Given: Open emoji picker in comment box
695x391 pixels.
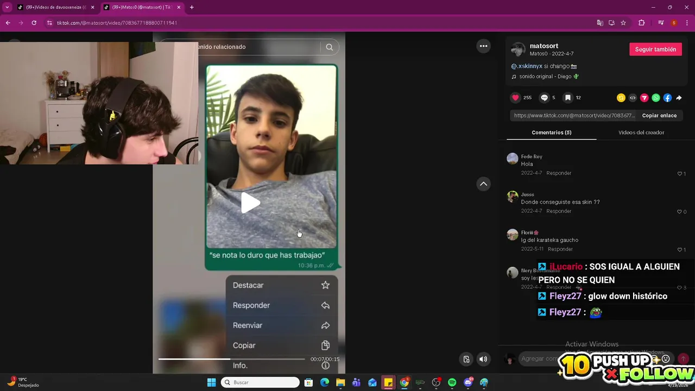Looking at the screenshot, I should point(666,359).
